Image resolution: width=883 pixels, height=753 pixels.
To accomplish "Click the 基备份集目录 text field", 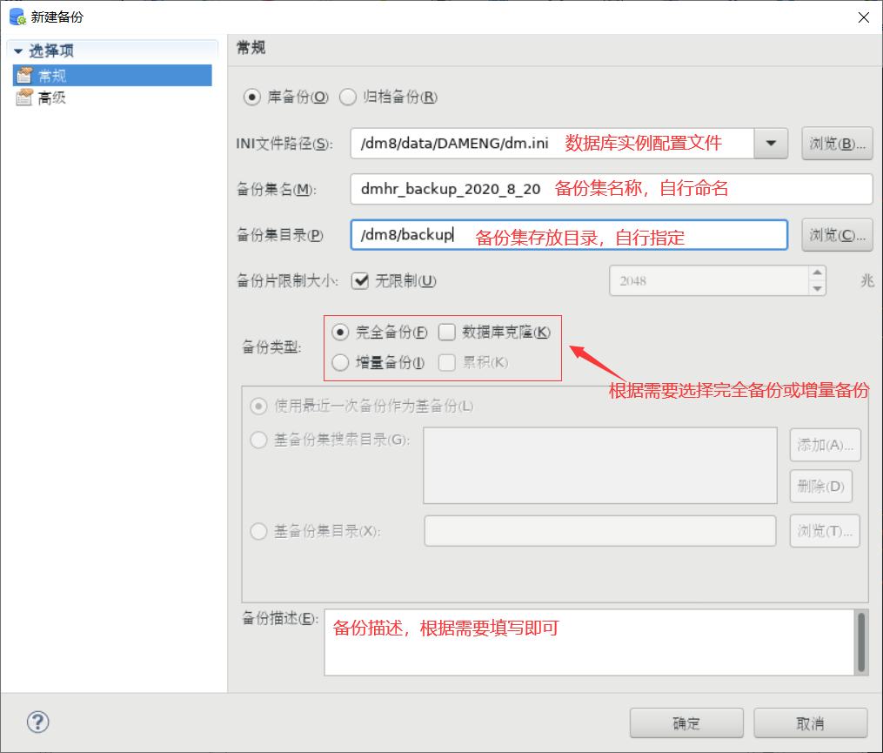I will 599,531.
